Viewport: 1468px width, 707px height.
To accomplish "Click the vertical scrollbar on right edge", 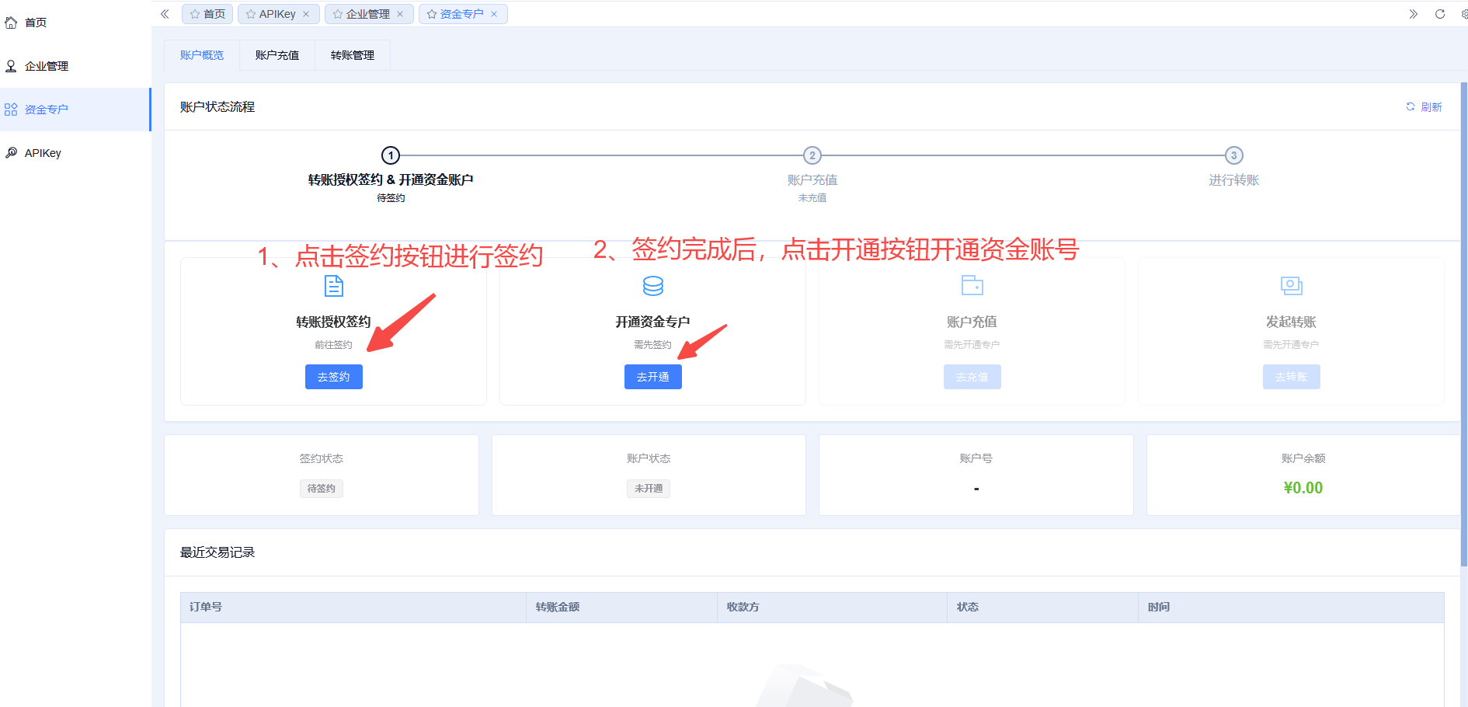I will tap(1463, 326).
